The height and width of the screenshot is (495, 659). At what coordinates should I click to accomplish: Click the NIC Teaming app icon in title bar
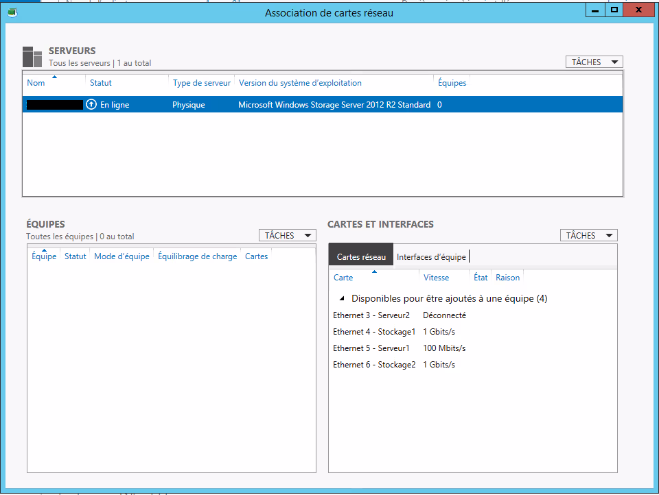[12, 12]
